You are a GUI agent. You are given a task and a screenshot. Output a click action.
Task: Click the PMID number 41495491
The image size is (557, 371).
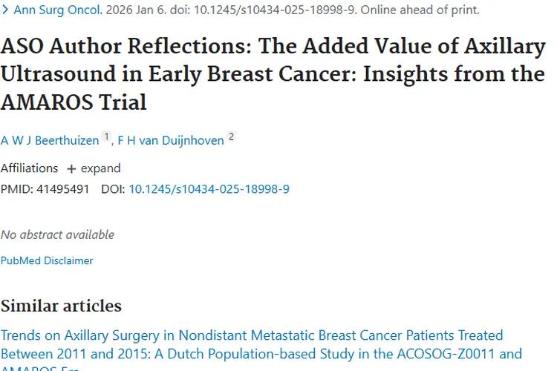[x=62, y=189]
